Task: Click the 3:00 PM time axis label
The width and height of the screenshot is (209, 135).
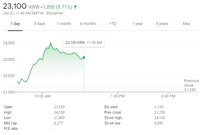Action: [168, 96]
